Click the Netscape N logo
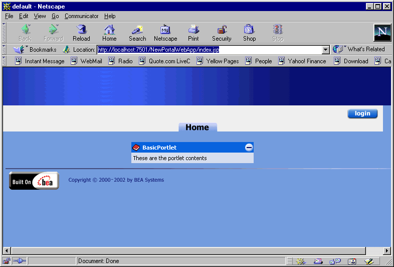The image size is (394, 267). pyautogui.click(x=382, y=33)
